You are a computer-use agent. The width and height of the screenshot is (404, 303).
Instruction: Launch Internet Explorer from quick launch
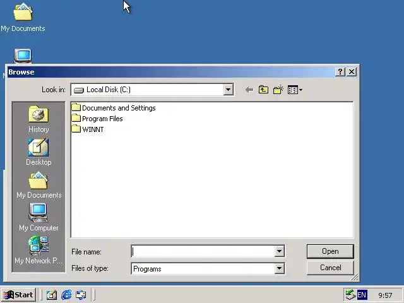click(x=66, y=295)
